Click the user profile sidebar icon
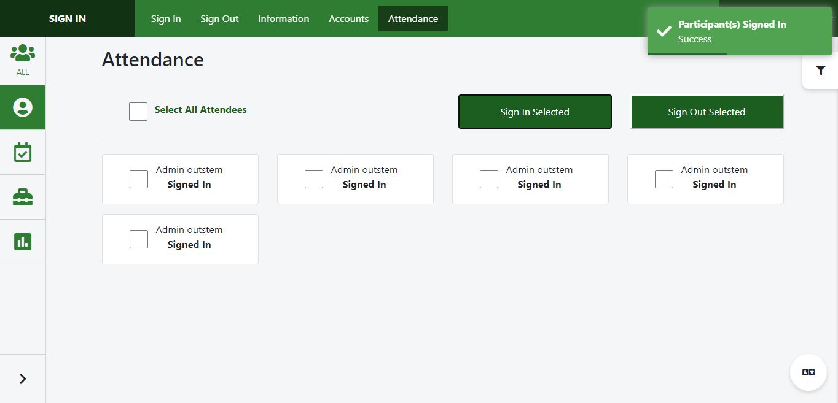The image size is (838, 403). coord(23,107)
